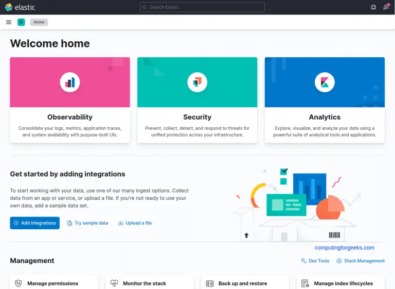
Task: Open the Security solution card title
Action: pyautogui.click(x=197, y=117)
